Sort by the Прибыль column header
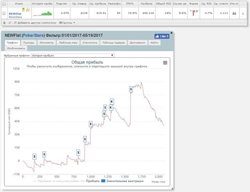 [146, 4]
